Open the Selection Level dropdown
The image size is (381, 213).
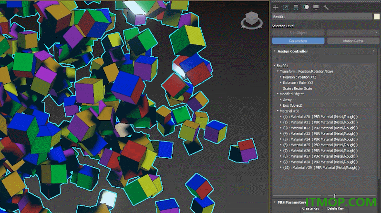[x=353, y=33]
